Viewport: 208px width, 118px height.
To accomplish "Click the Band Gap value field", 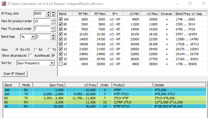I will [43, 37].
